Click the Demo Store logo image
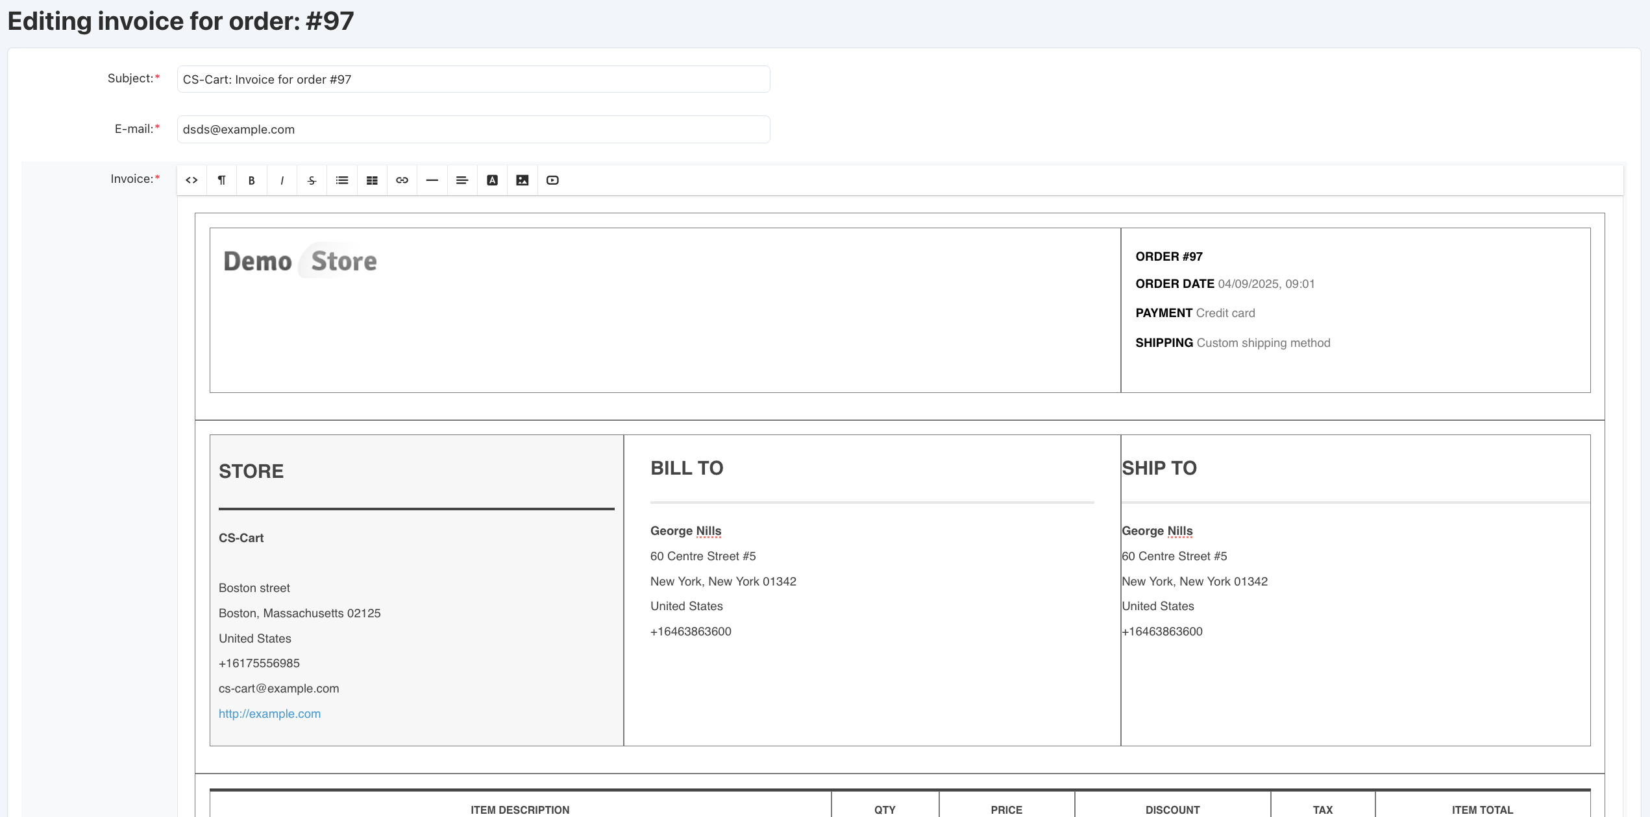This screenshot has height=817, width=1650. tap(300, 261)
